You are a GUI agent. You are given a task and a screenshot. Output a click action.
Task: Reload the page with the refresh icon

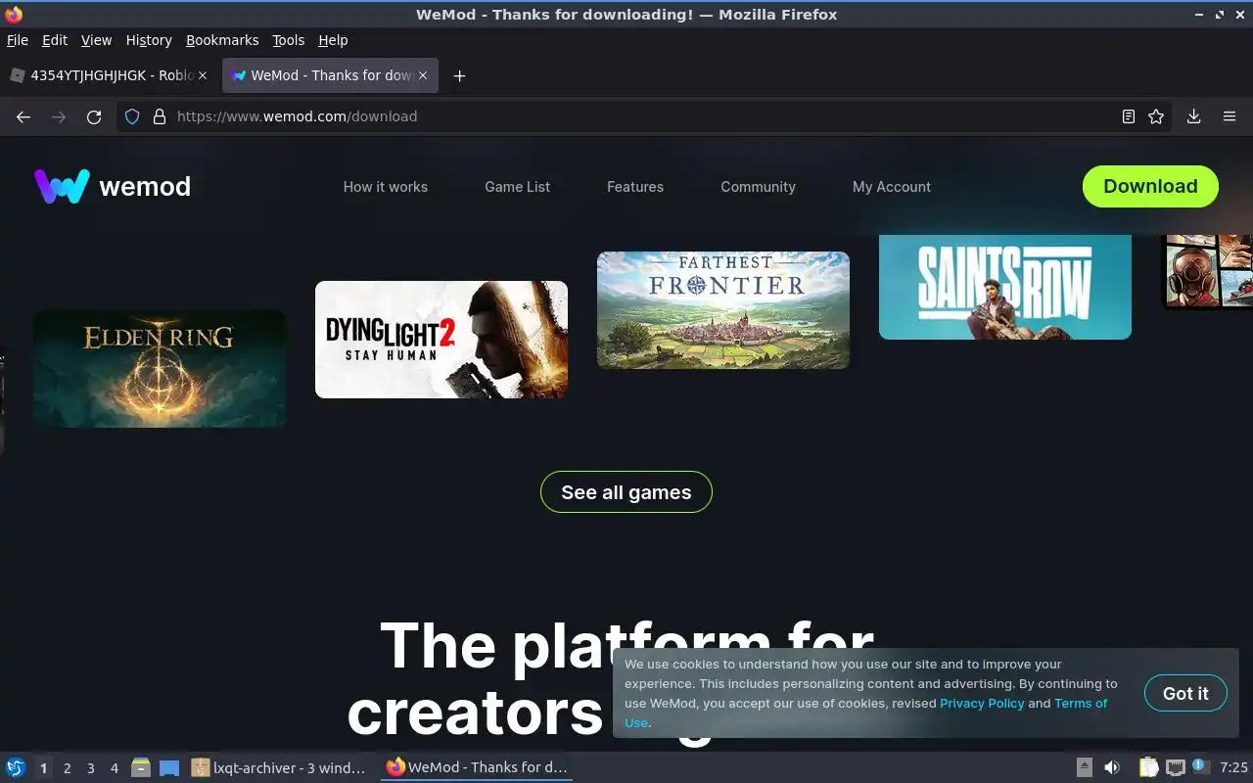coord(94,116)
